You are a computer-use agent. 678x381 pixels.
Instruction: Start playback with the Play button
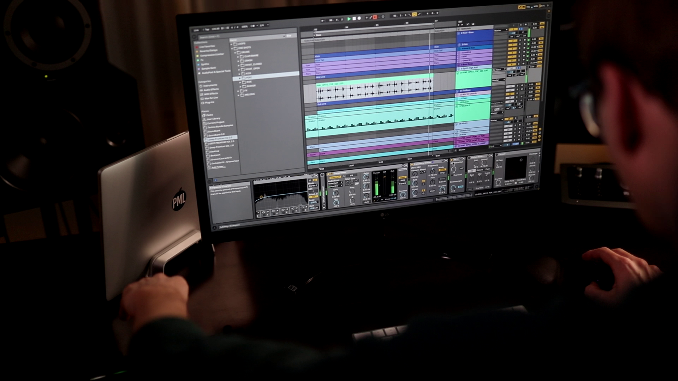[349, 19]
